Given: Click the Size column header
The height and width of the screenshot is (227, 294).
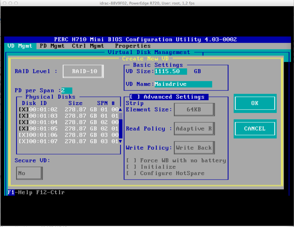Looking at the screenshot, I should [75, 103].
